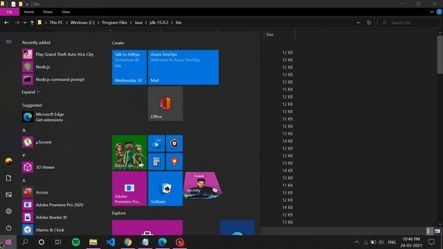The width and height of the screenshot is (443, 249).
Task: Open Explorer Help question mark
Action: [439, 12]
